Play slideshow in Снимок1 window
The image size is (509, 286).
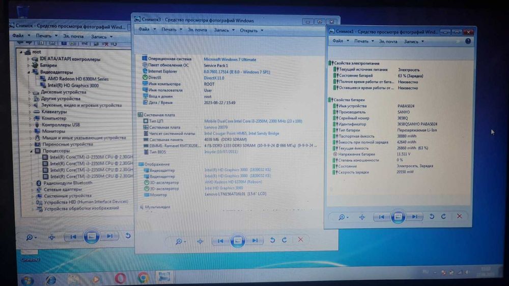coord(398,217)
